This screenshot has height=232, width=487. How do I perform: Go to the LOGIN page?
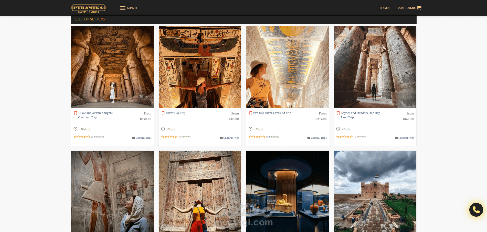click(384, 8)
